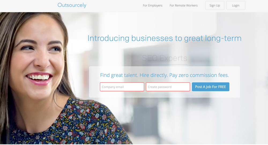Click the Hire directly phrase in tagline
The height and width of the screenshot is (145, 268).
154,75
